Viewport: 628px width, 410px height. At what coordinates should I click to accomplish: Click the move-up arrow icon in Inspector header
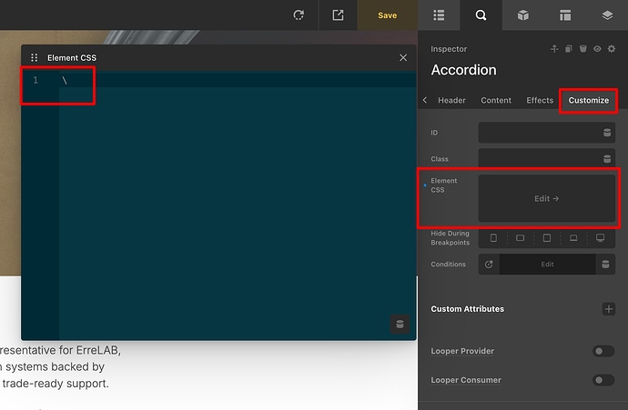coord(554,49)
